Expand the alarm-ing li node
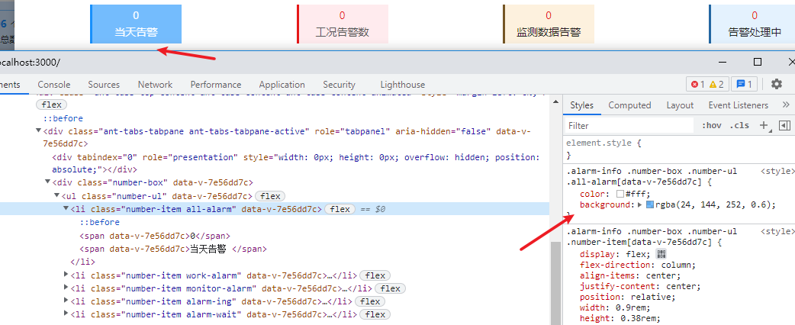 66,301
